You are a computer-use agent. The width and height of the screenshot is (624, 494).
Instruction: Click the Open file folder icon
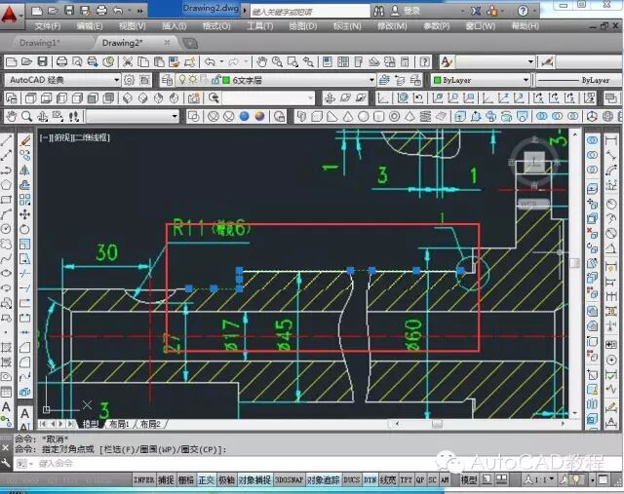26,61
